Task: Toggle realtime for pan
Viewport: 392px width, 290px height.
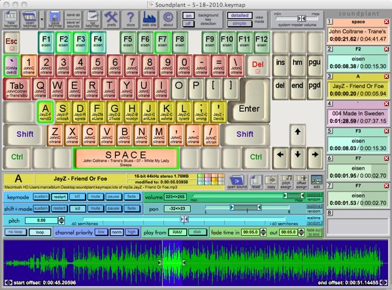Action: pyautogui.click(x=314, y=206)
